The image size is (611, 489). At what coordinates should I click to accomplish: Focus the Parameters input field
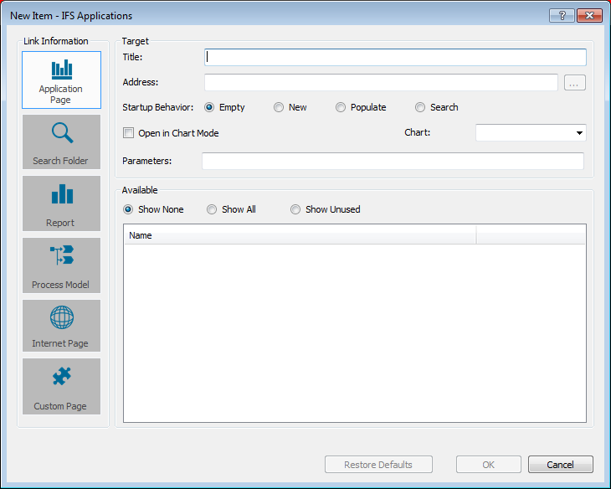point(393,161)
